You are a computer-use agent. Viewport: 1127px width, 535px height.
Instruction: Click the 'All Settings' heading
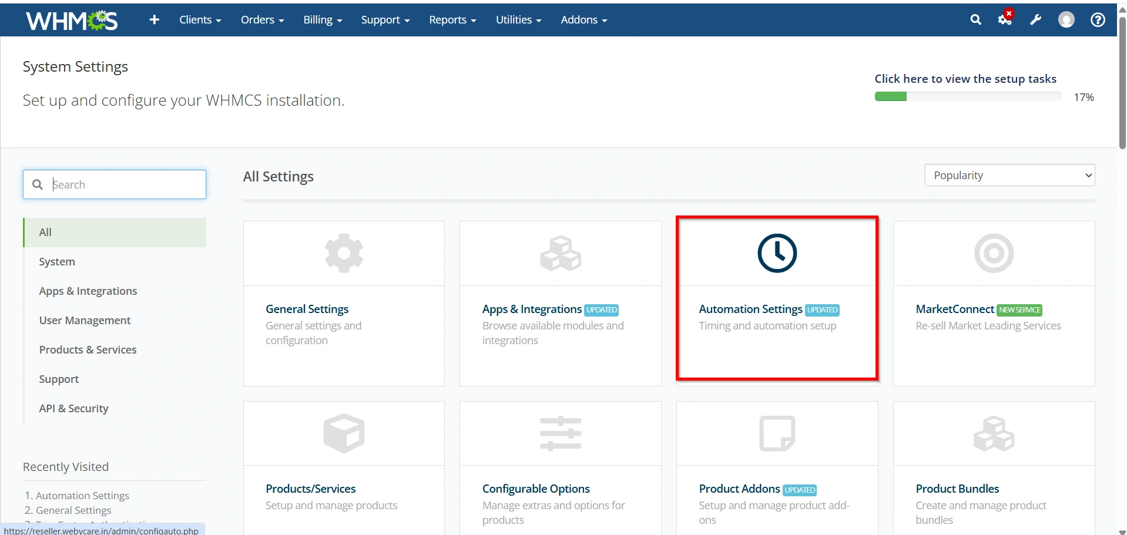pos(279,177)
